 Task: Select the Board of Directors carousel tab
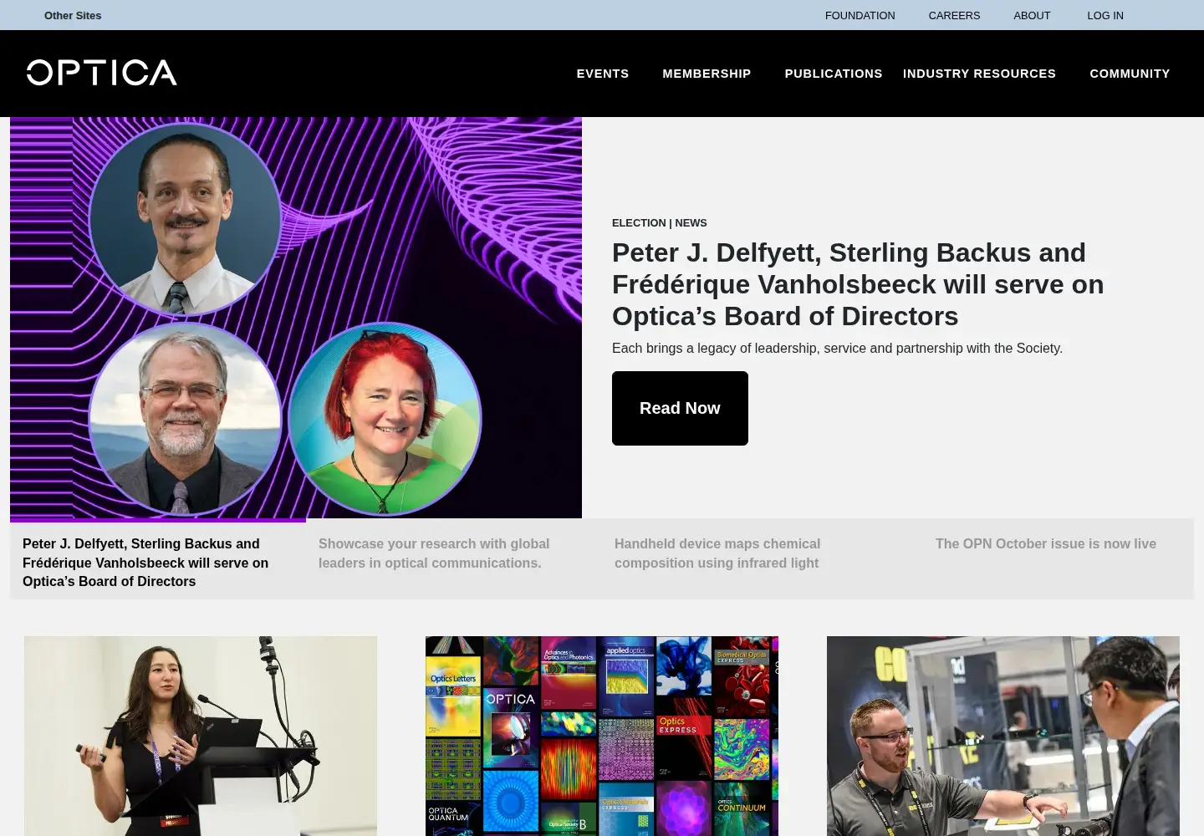pyautogui.click(x=158, y=562)
